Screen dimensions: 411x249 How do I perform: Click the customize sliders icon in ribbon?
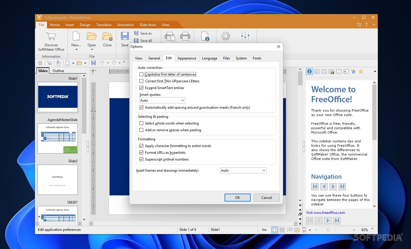pos(245,36)
